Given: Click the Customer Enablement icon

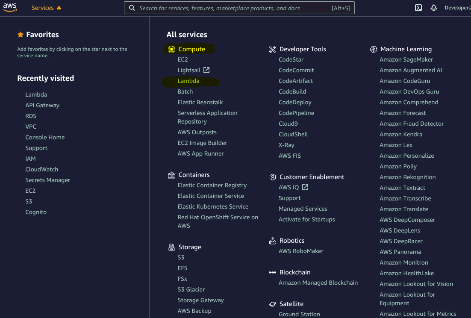Looking at the screenshot, I should point(272,177).
